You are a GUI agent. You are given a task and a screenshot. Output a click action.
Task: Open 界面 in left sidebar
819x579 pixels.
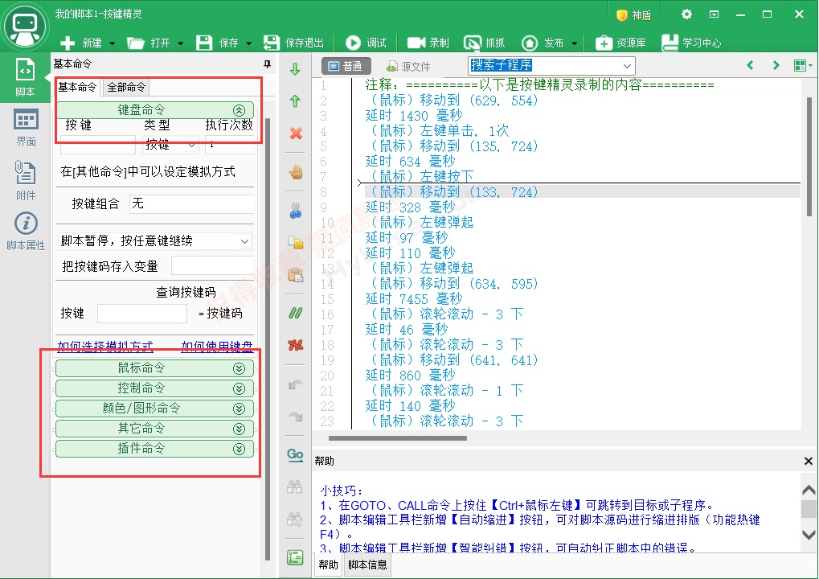coord(26,128)
